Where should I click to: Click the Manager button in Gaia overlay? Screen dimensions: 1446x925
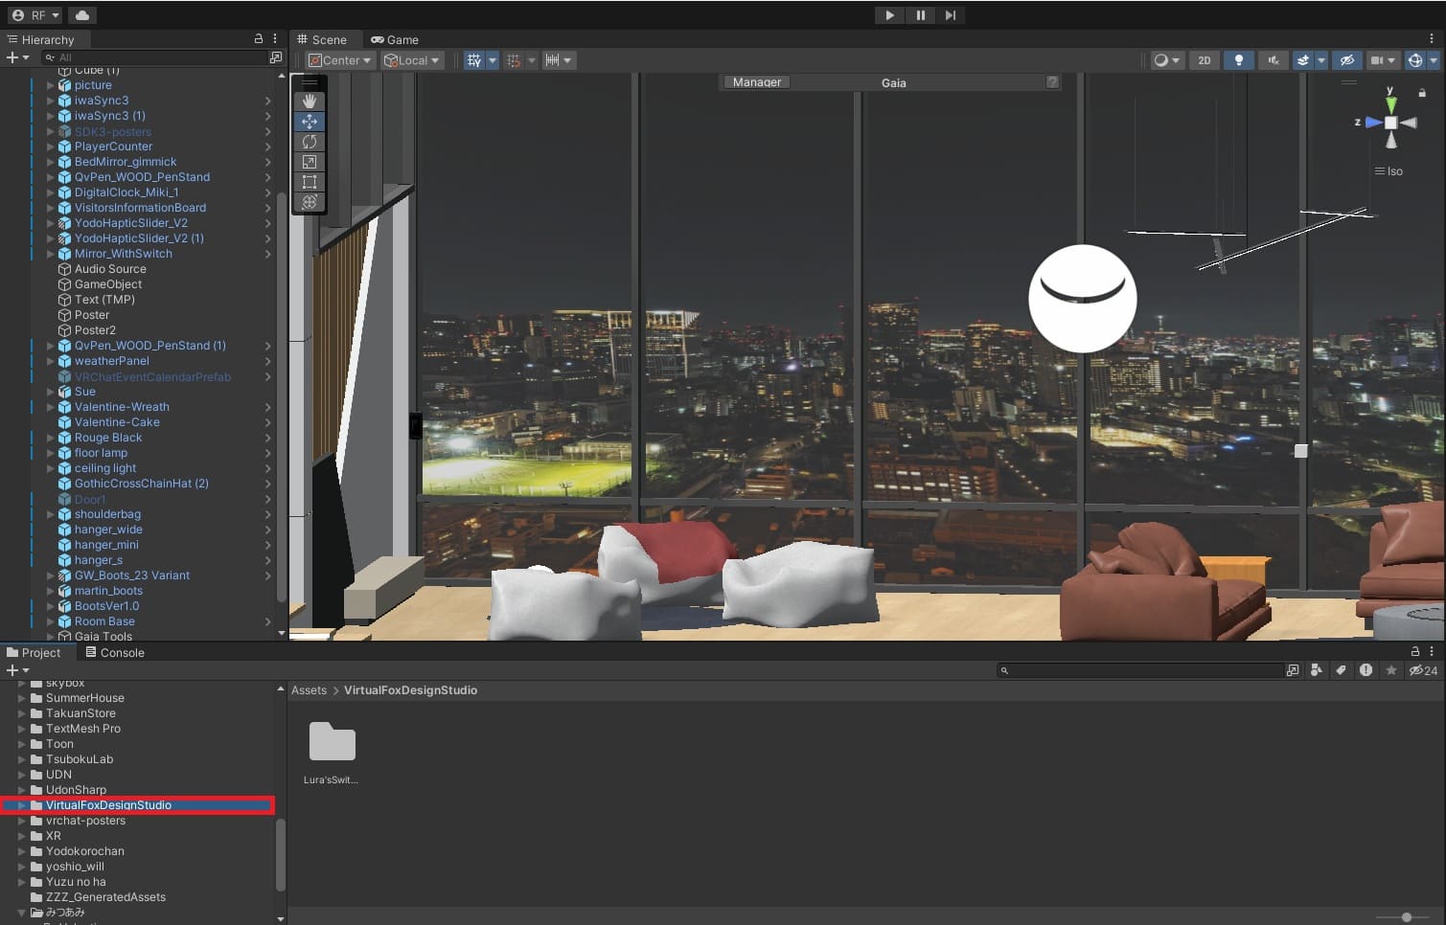756,82
